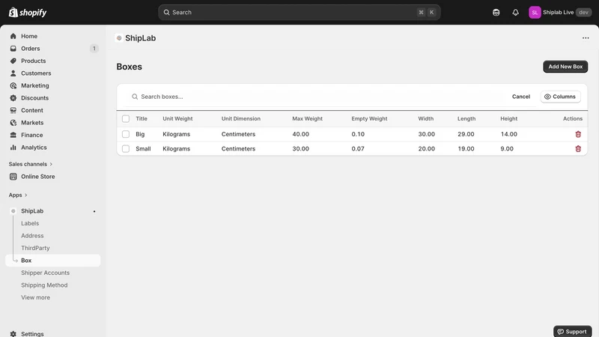Click the Unit Dimension column header

click(x=240, y=119)
